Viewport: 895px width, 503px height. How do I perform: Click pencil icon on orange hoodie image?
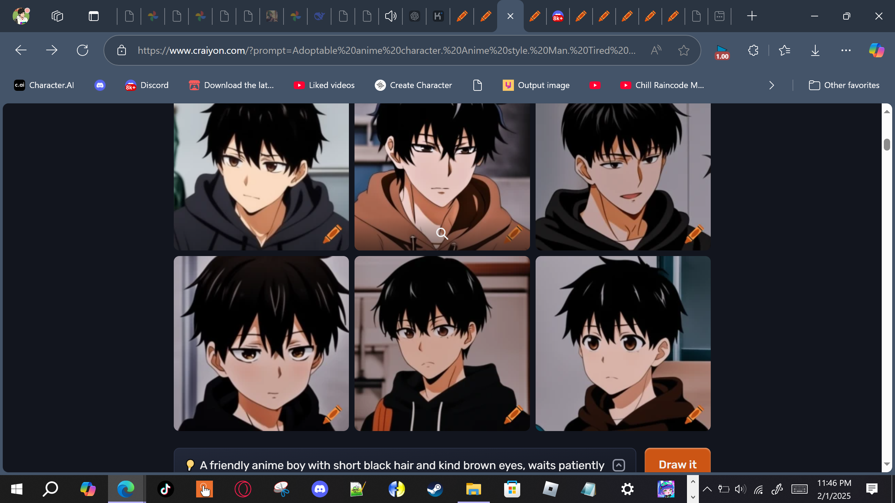tap(513, 233)
